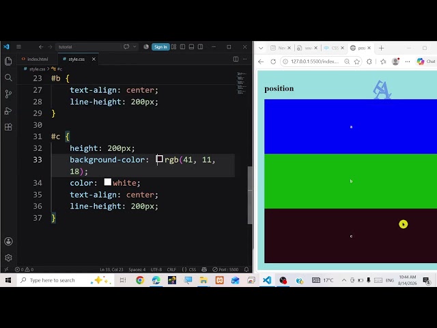This screenshot has height=328, width=437.
Task: Add this page to favorites
Action: point(356,61)
